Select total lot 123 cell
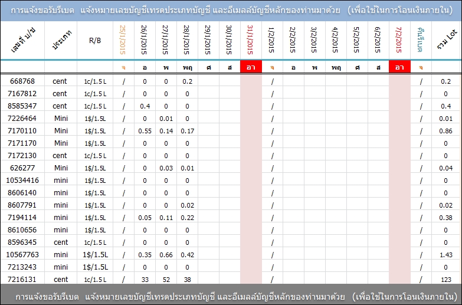This screenshot has height=305, width=462. 446,279
